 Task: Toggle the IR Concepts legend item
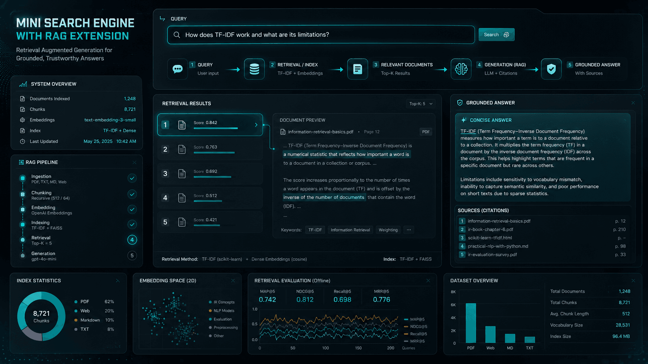(x=222, y=302)
